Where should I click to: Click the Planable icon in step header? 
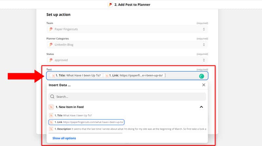coord(110,5)
